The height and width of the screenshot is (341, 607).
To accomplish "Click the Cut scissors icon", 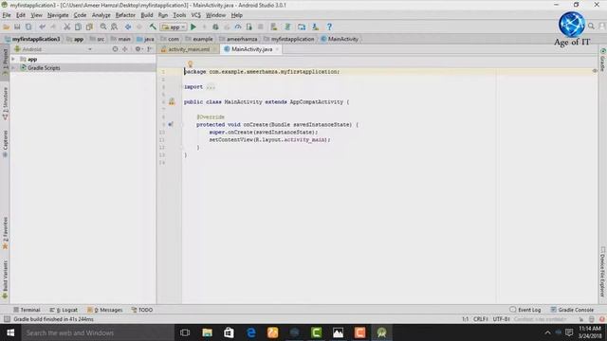I will point(67,27).
